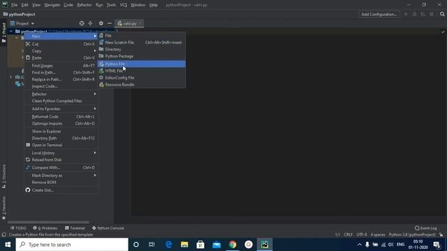Click Python 3.8 interpreter selector
This screenshot has width=447, height=251.
click(412, 235)
